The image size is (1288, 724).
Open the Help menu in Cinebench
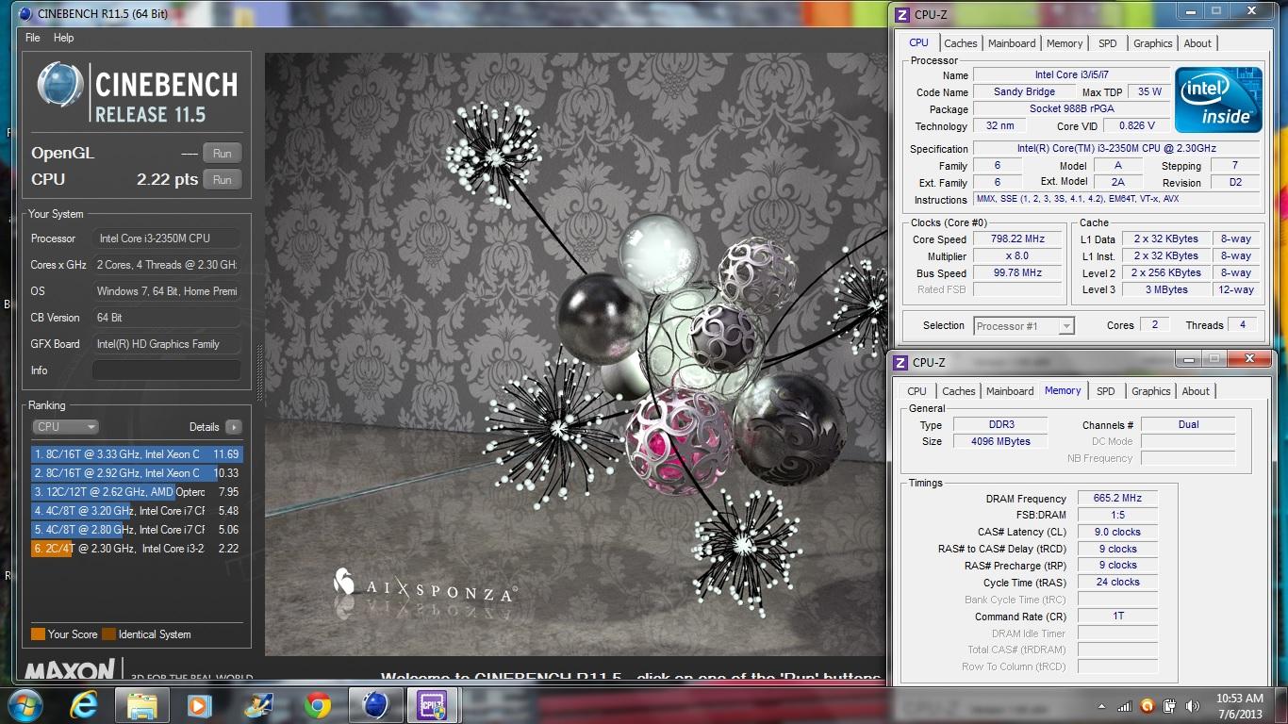tap(63, 38)
